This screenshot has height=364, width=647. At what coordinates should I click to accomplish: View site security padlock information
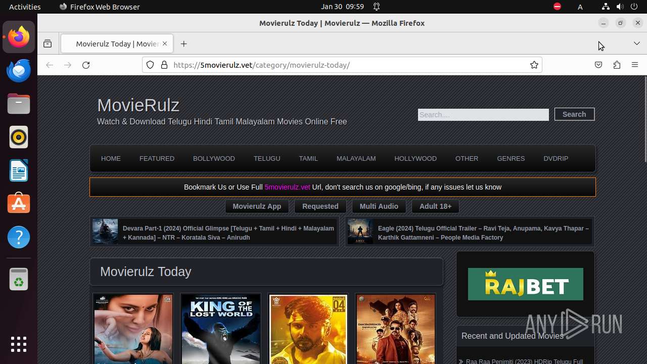pos(164,65)
